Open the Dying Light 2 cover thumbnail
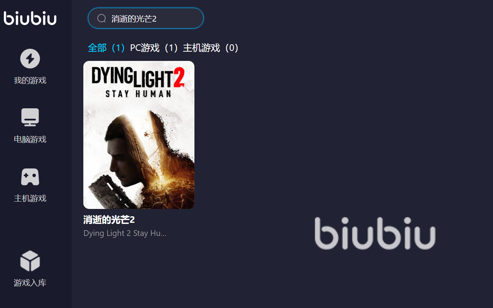 coord(139,135)
